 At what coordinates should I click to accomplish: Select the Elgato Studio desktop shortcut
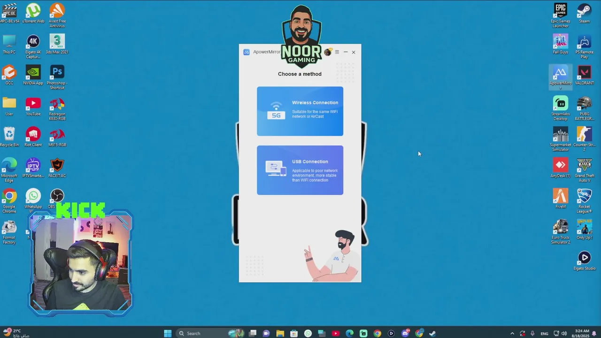pyautogui.click(x=584, y=261)
